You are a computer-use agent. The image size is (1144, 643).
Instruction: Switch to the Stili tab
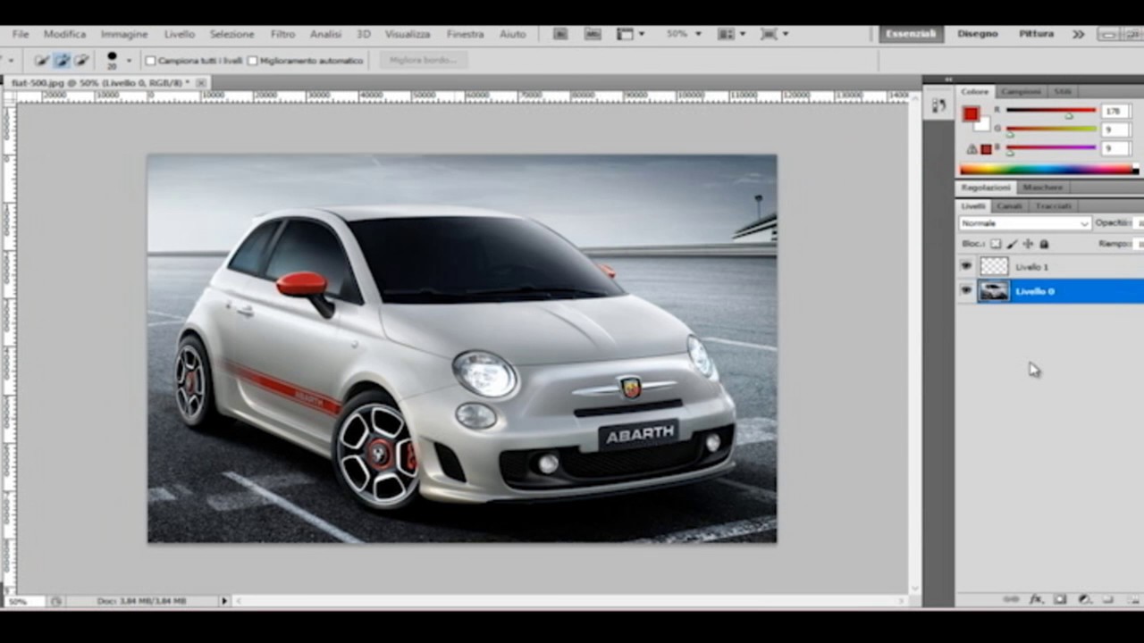pos(1062,91)
